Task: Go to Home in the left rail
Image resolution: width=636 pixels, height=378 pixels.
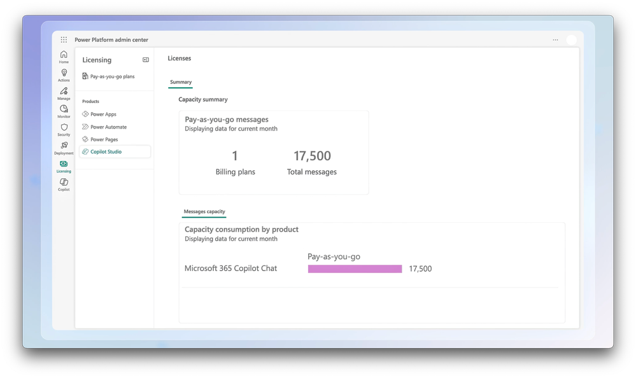Action: [64, 57]
